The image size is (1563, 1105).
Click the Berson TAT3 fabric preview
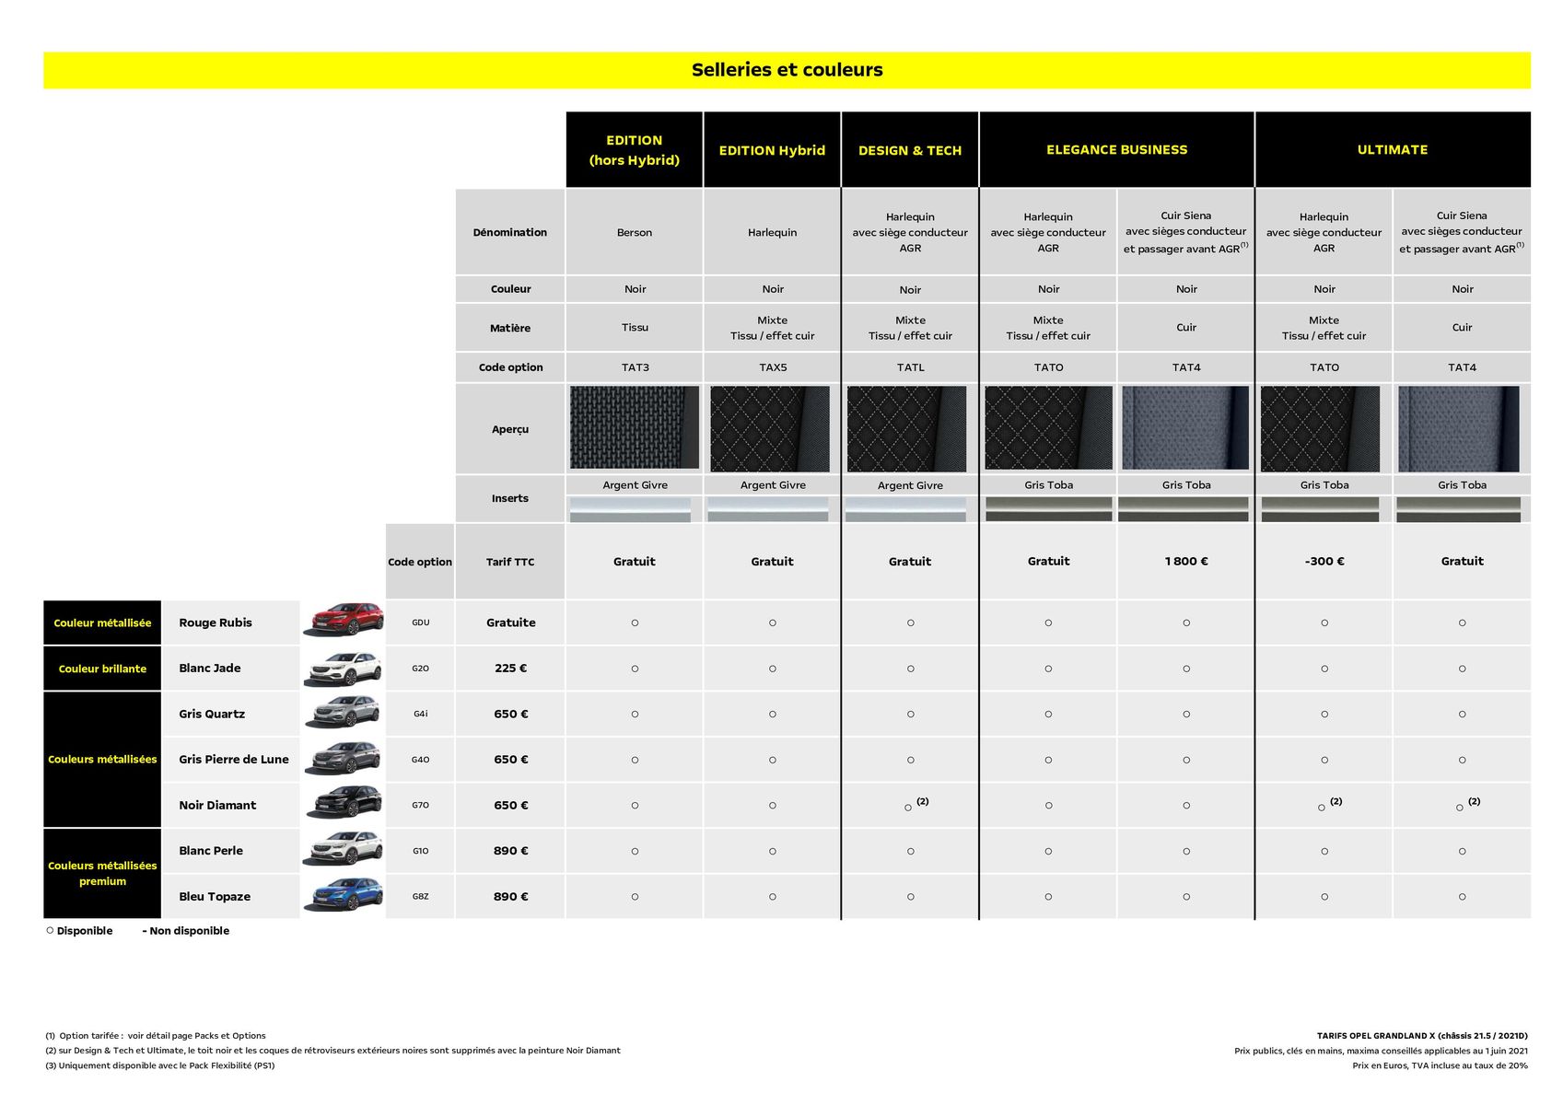[635, 428]
